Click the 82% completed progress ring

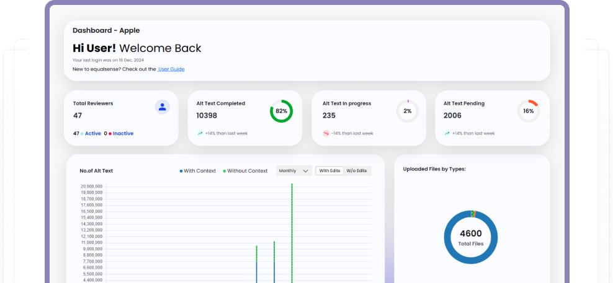tap(281, 111)
